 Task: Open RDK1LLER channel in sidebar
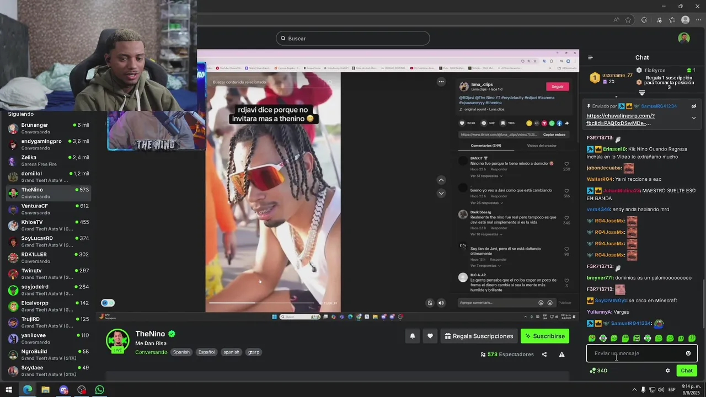pyautogui.click(x=49, y=257)
